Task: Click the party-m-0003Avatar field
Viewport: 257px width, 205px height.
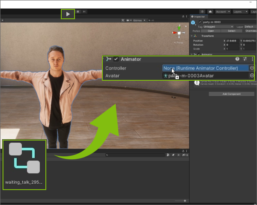Action: click(x=206, y=76)
